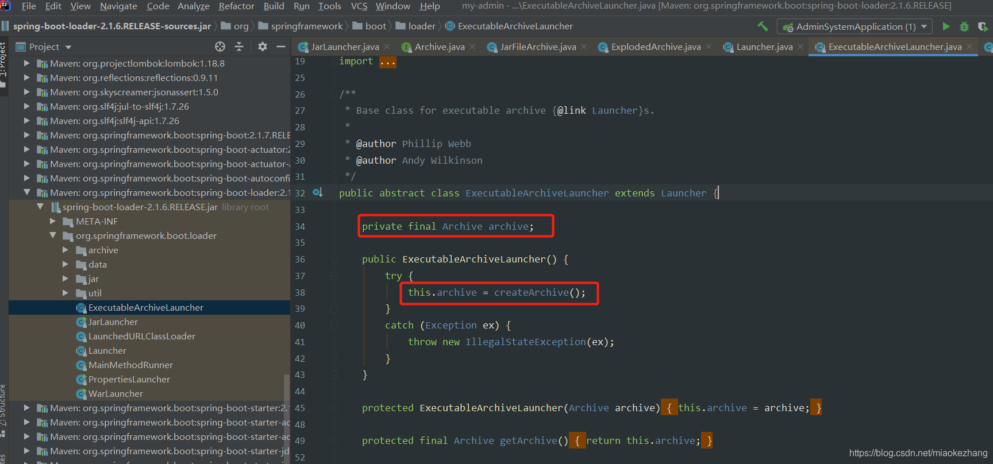The width and height of the screenshot is (993, 464).
Task: Click the Build project hammer icon
Action: pos(763,26)
